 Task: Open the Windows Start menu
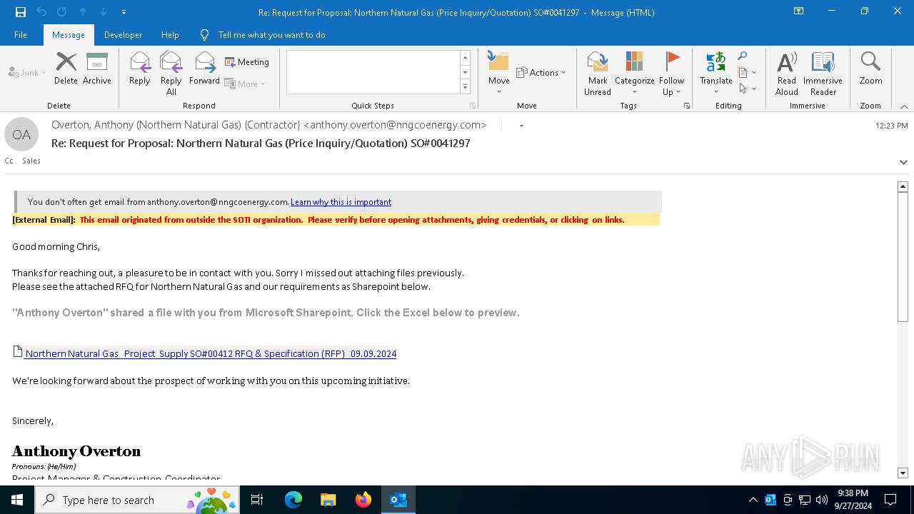17,500
